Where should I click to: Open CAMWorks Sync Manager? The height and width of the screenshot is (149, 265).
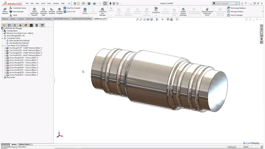102,12
